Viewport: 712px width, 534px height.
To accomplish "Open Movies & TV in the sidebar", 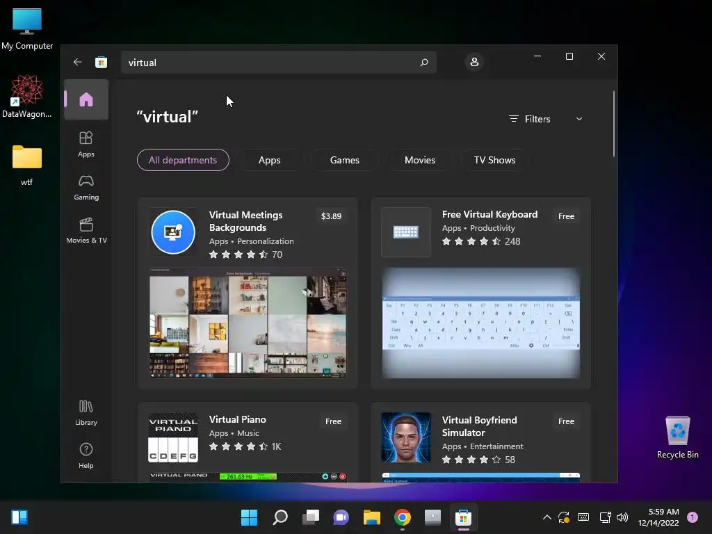I will pyautogui.click(x=86, y=230).
